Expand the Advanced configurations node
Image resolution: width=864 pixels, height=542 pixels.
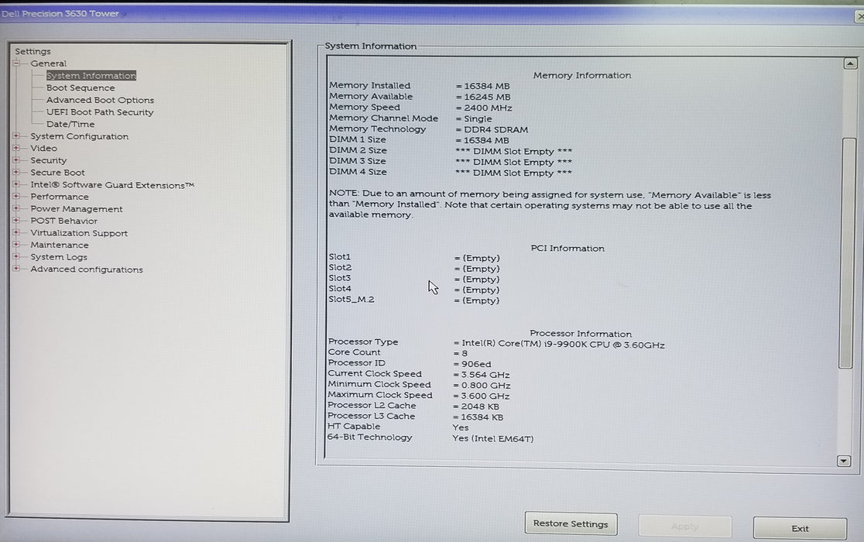pyautogui.click(x=16, y=269)
